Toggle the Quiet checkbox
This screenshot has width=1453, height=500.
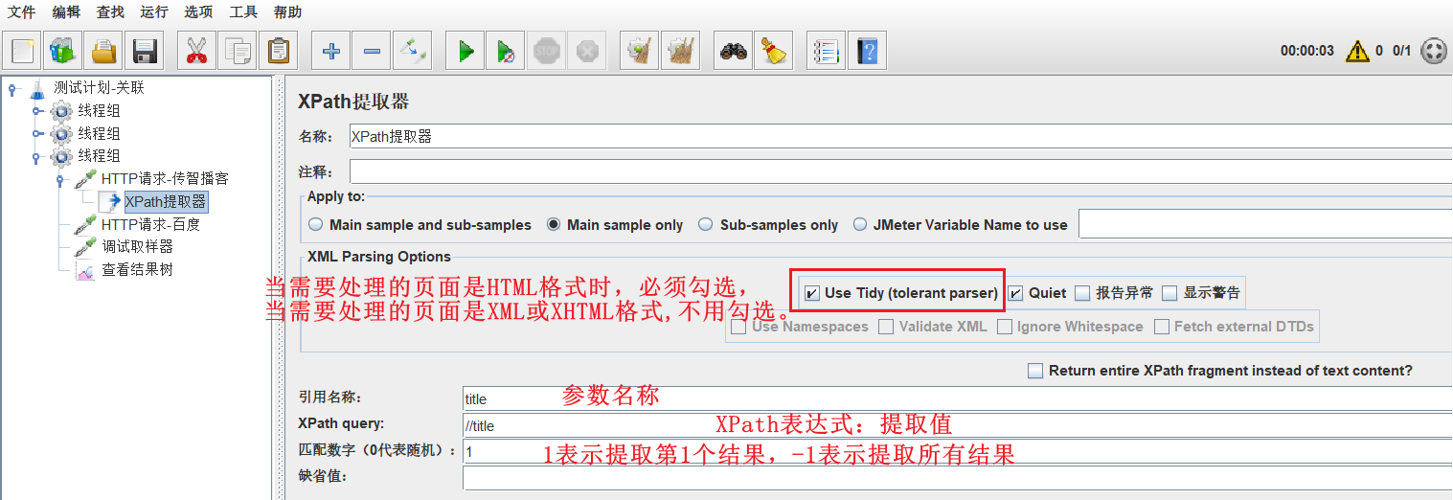pyautogui.click(x=1015, y=293)
